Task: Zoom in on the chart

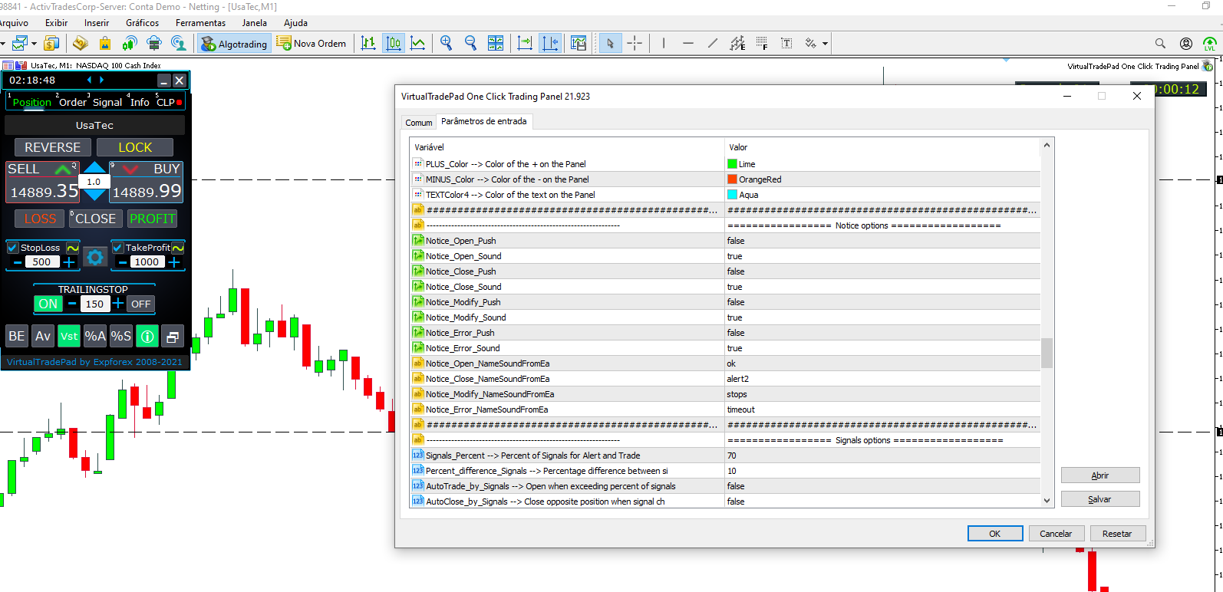Action: pyautogui.click(x=447, y=43)
